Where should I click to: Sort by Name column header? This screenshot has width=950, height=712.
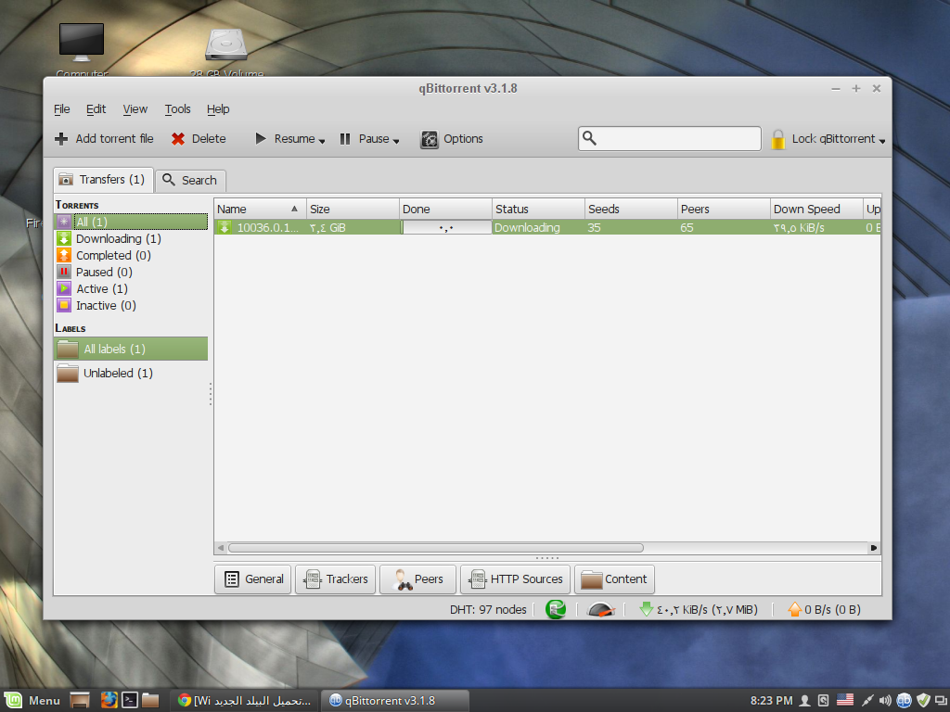click(x=261, y=209)
